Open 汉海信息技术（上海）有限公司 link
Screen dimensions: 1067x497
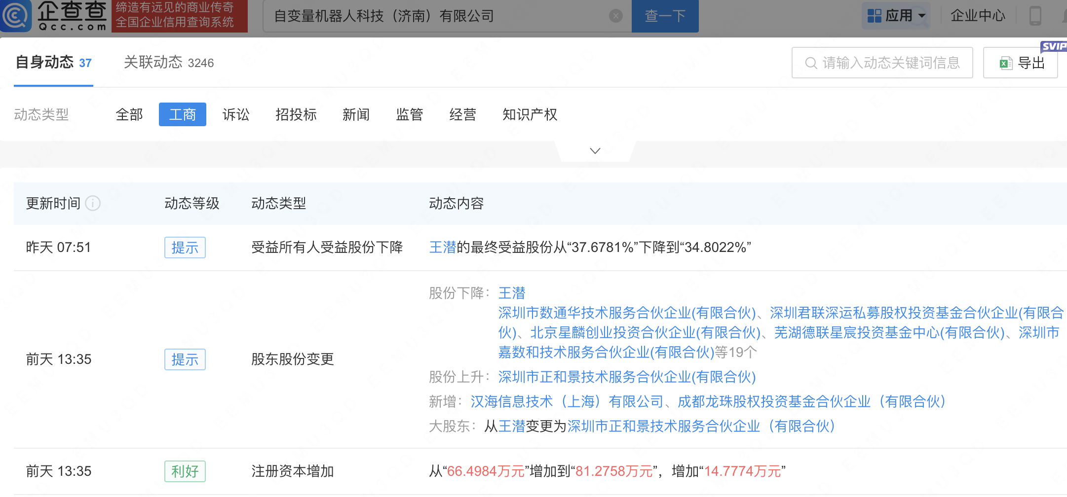(x=567, y=401)
